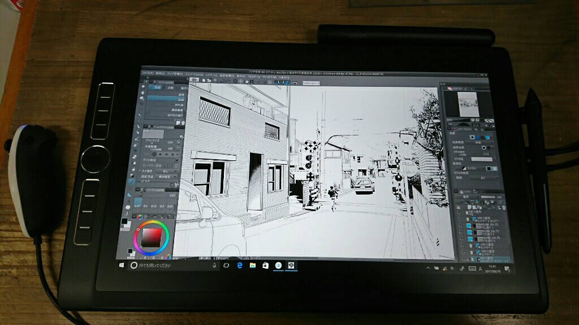Viewport: 579px width, 325px height.
Task: Open the フィルター menu
Action: coord(254,76)
